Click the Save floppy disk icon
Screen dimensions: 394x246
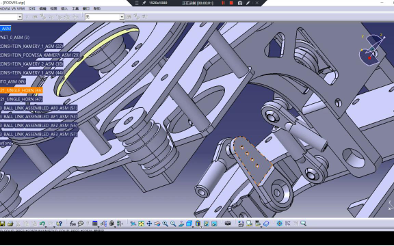(2, 223)
